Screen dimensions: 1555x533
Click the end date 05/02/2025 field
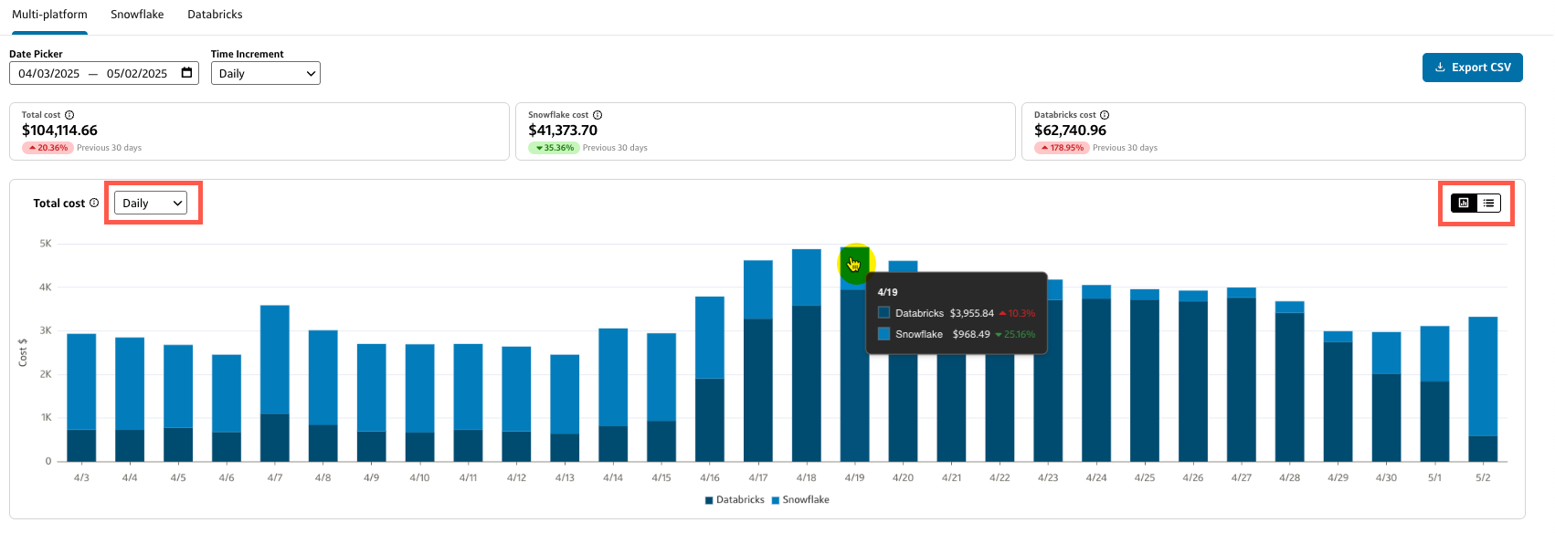tap(137, 74)
